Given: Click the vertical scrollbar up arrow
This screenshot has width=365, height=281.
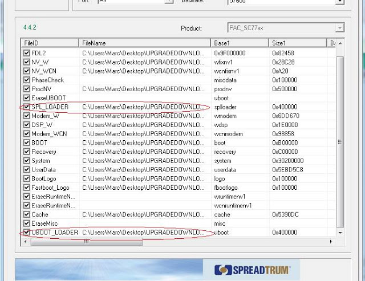Looking at the screenshot, I should coord(340,43).
